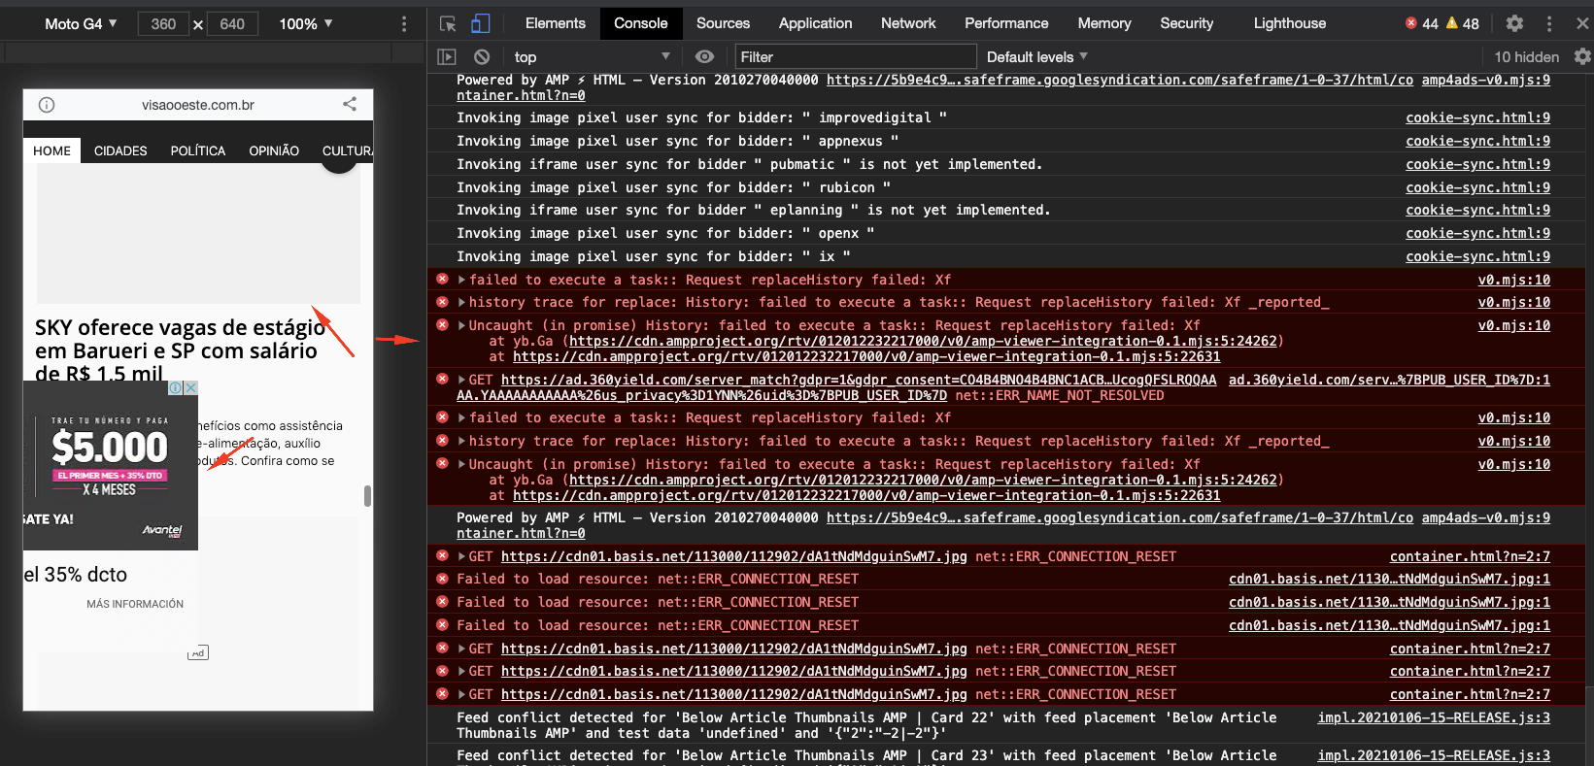The height and width of the screenshot is (766, 1594).
Task: Click visaooeste.com.br URL text
Action: [x=198, y=105]
